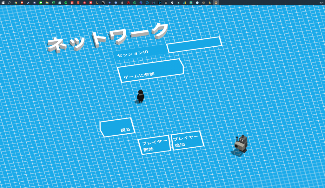This screenshot has width=325, height=188.
Task: Click the ネットワーク 3D title text
Action: [108, 38]
